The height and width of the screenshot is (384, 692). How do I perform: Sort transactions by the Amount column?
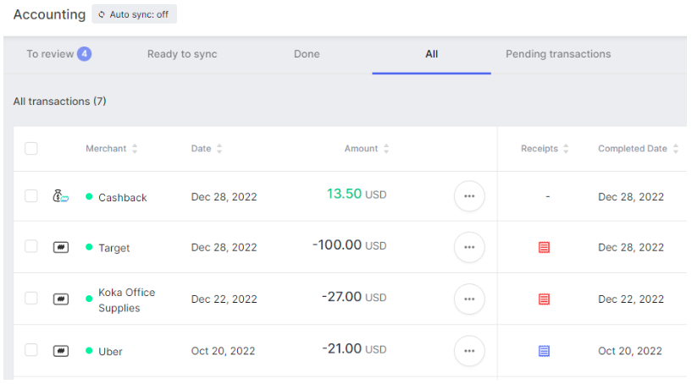pyautogui.click(x=386, y=149)
